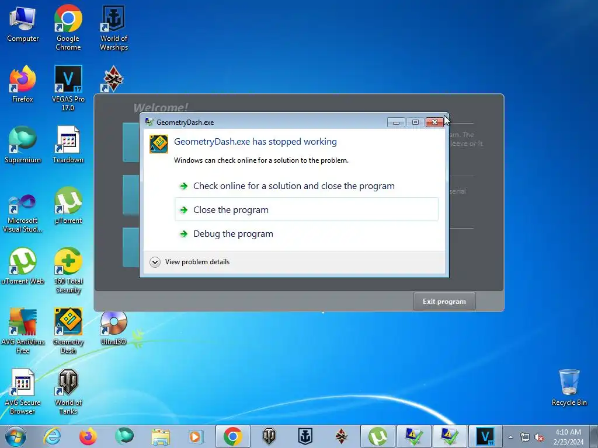Select the World of Tanks desktop shortcut

point(68,391)
